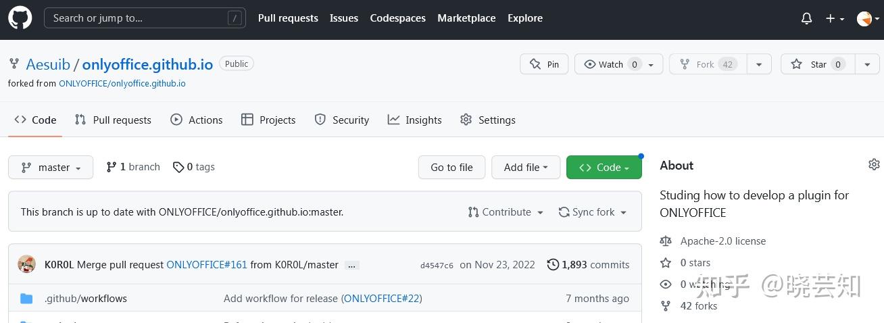This screenshot has width=884, height=323.
Task: Open the About settings gear
Action: (874, 165)
